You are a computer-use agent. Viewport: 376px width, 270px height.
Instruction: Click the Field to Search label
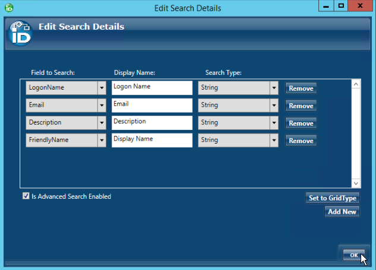pyautogui.click(x=53, y=72)
